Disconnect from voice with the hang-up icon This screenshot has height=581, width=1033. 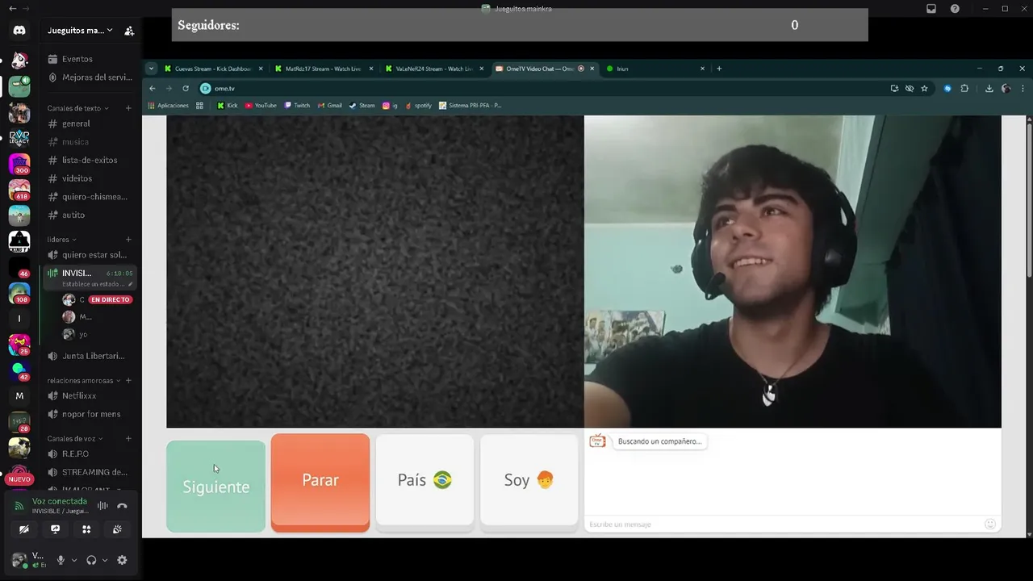point(122,506)
